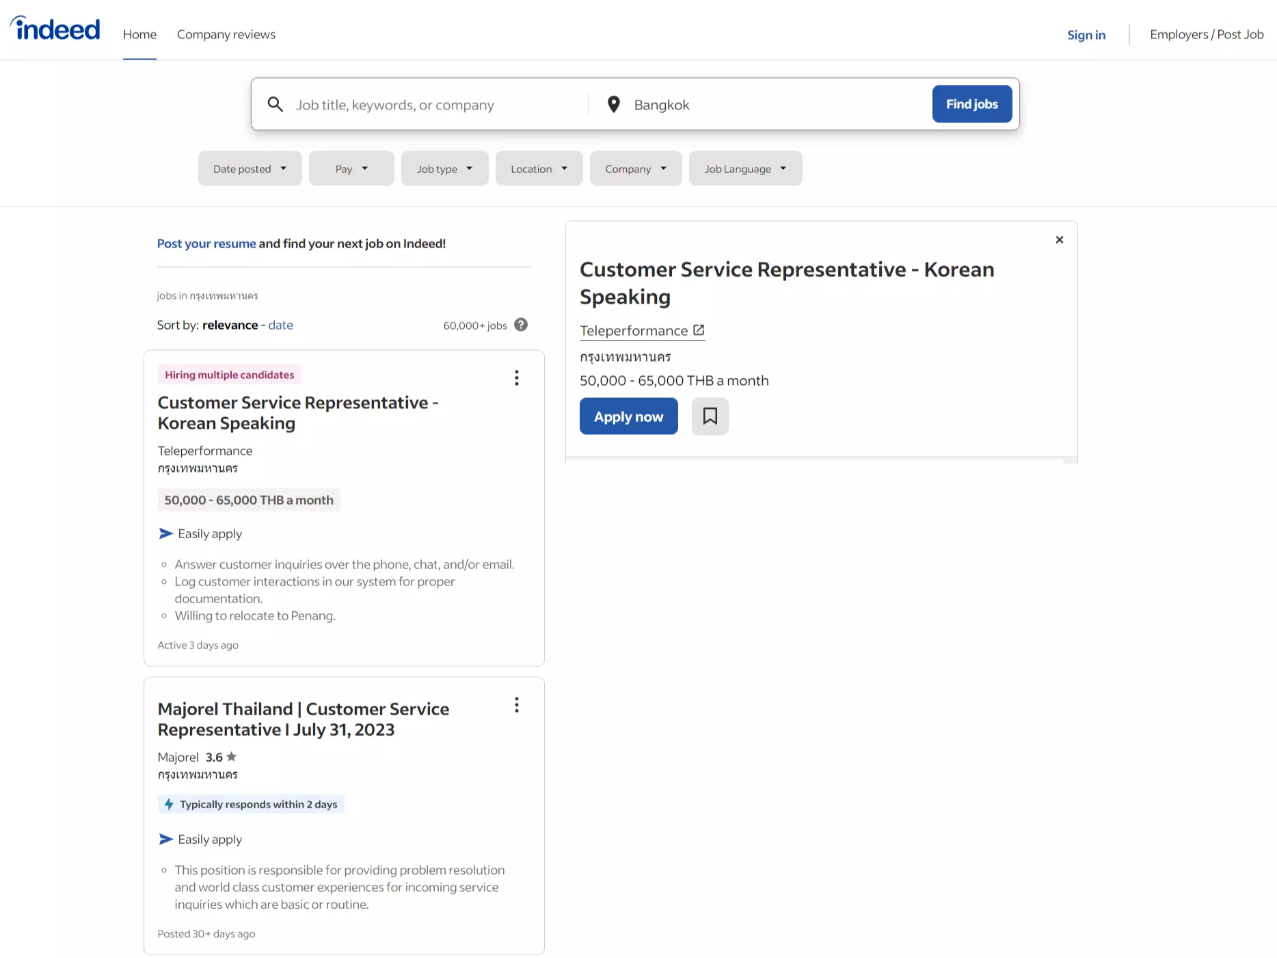1277x958 pixels.
Task: Click the 'jobs in กรุงเทพมหานคร' heading
Action: point(207,295)
